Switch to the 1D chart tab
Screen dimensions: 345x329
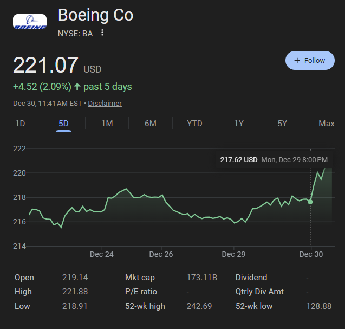20,124
